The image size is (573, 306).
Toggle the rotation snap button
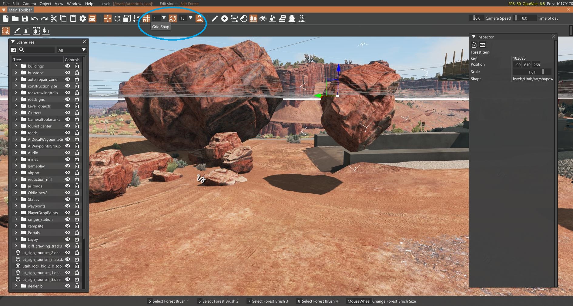pyautogui.click(x=173, y=18)
